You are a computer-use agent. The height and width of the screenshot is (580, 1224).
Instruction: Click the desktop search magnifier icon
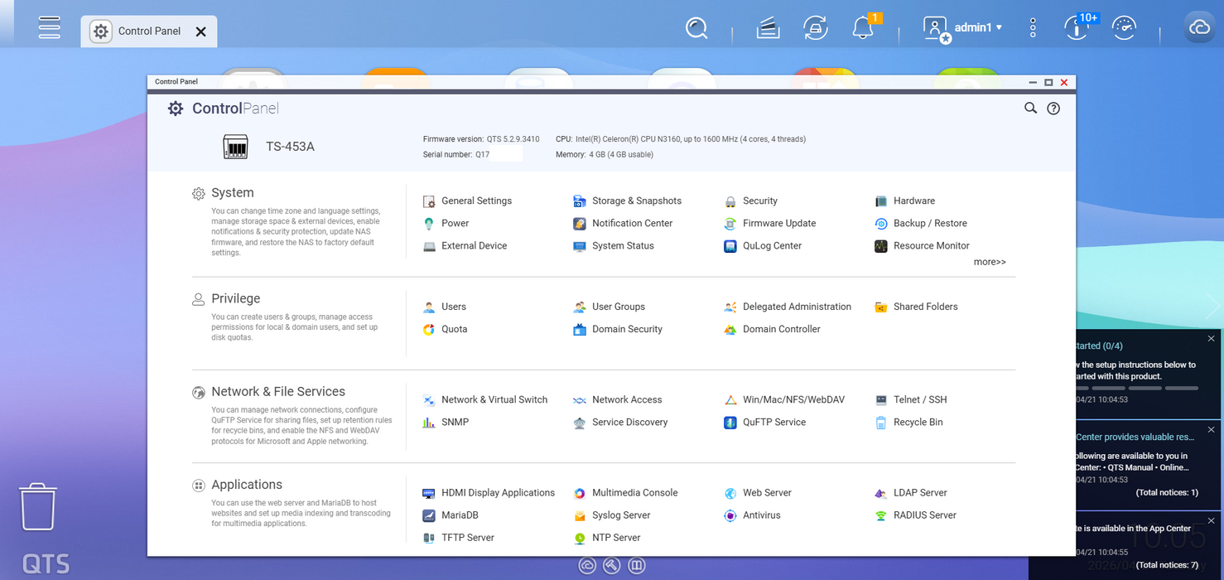pyautogui.click(x=696, y=28)
